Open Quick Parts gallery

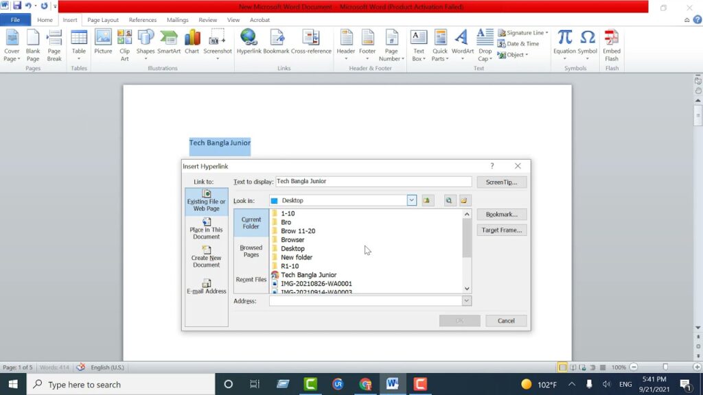point(440,45)
